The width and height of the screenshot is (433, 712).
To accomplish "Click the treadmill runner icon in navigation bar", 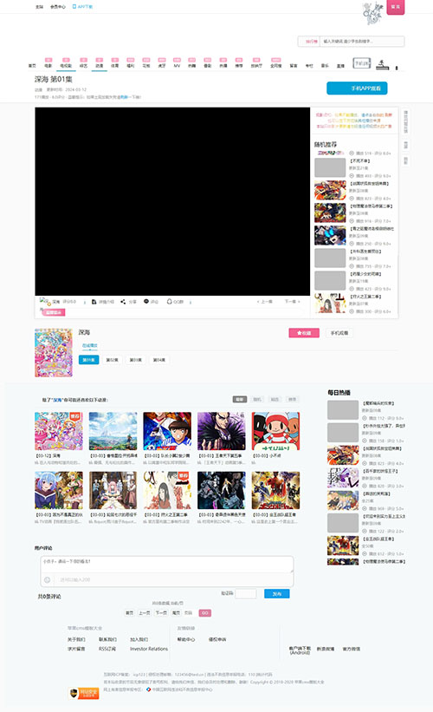I will (382, 64).
